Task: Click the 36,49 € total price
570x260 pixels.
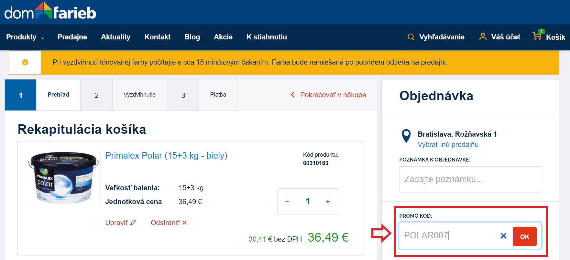Action: (x=328, y=237)
